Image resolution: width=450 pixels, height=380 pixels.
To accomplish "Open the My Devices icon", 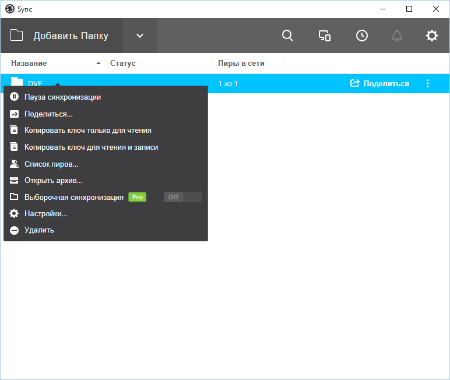I will point(325,36).
